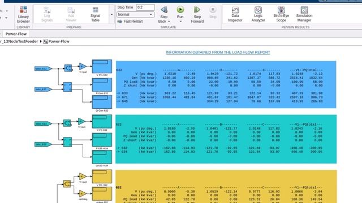This screenshot has width=362, height=203.
Task: Select the teal sequence analyzer block
Action: tap(67, 123)
